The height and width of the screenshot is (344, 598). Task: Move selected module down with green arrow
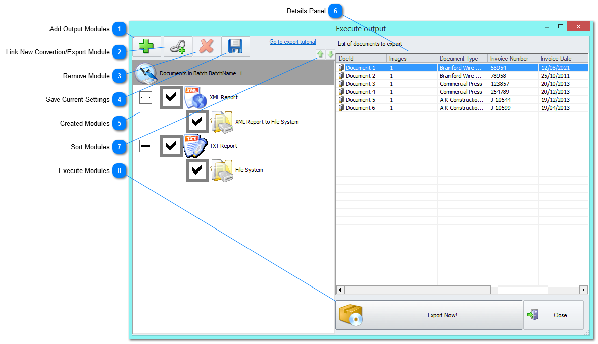coord(330,54)
